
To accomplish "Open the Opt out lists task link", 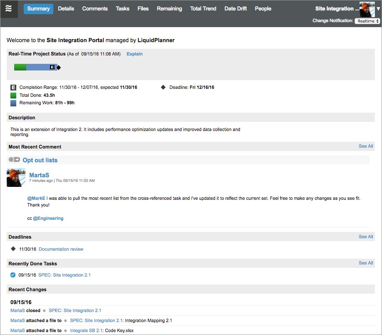I will pos(40,160).
